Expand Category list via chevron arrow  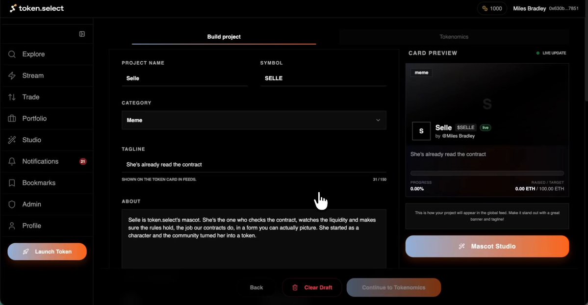coord(378,120)
